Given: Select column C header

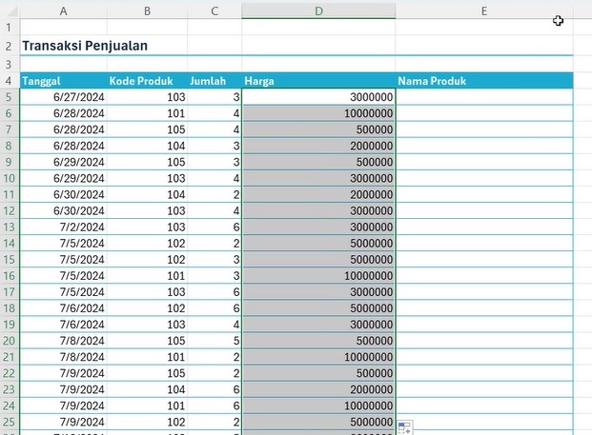Looking at the screenshot, I should click(x=214, y=10).
